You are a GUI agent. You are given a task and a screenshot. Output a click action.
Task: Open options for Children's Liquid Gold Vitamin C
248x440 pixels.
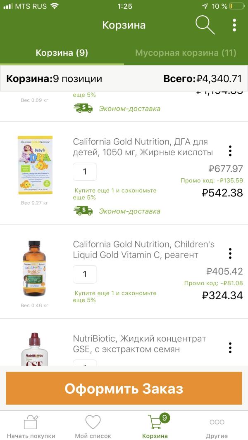tap(230, 253)
